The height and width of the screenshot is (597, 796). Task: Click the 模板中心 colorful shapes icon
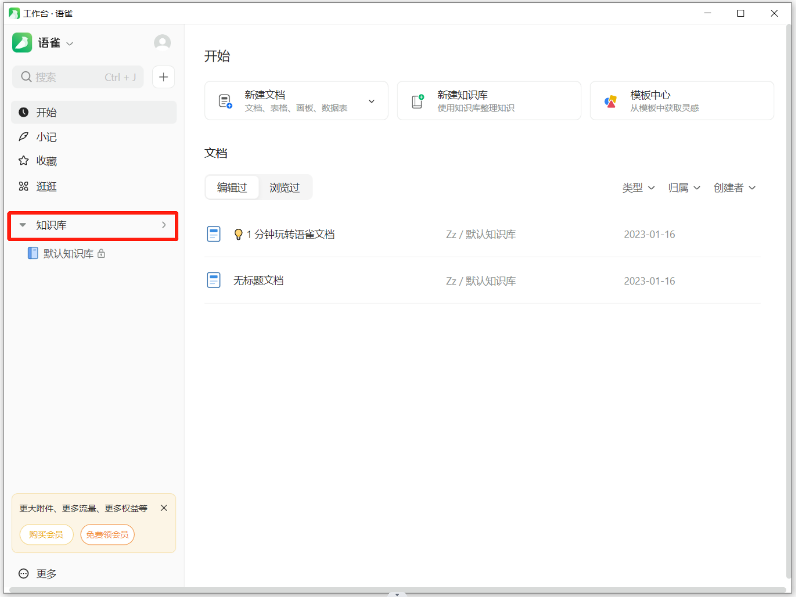(x=610, y=101)
